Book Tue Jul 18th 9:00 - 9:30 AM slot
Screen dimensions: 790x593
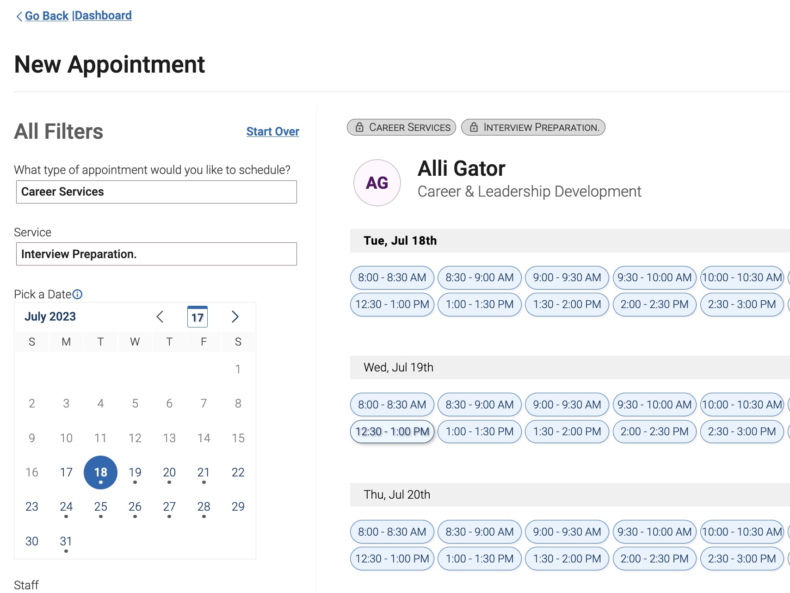tap(567, 278)
